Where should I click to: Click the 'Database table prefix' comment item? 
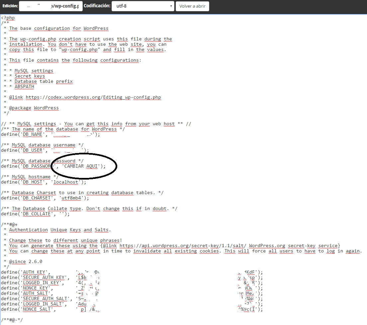click(44, 81)
